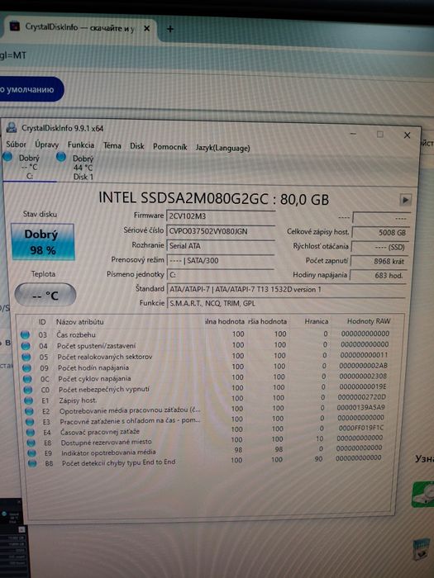Screen dimensions: 434x578
Task: Click RAW value 0000FF019F1C
Action: coord(361,428)
